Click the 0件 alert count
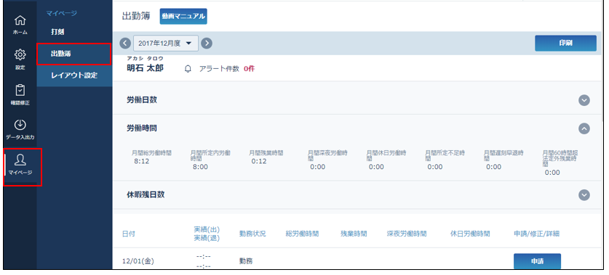Viewport: 609px width, 275px height. point(249,69)
